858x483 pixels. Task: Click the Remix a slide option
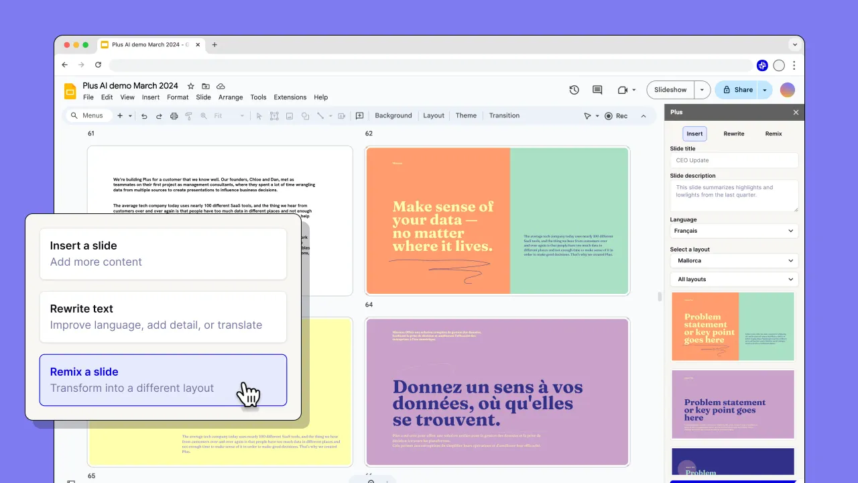(163, 380)
